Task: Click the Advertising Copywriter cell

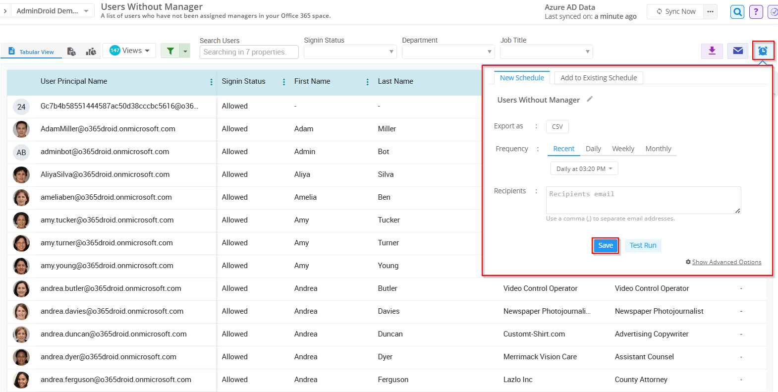Action: 652,334
